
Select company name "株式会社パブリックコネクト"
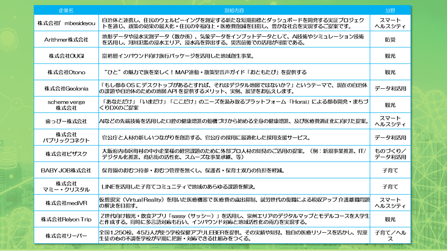coord(66,137)
